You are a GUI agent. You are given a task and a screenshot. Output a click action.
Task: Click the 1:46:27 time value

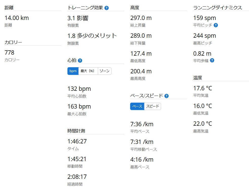[x=77, y=141]
